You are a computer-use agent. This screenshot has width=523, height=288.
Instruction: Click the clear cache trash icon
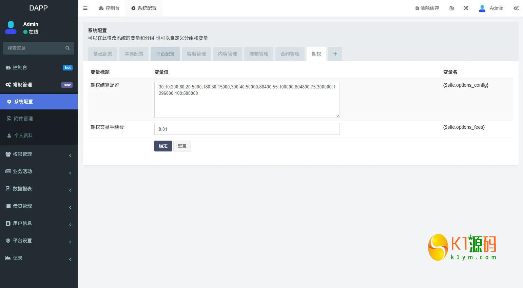click(417, 8)
